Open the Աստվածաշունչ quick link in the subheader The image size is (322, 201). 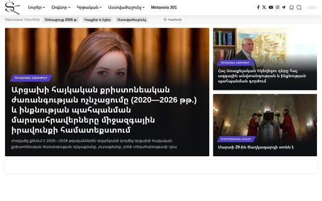coord(132,20)
